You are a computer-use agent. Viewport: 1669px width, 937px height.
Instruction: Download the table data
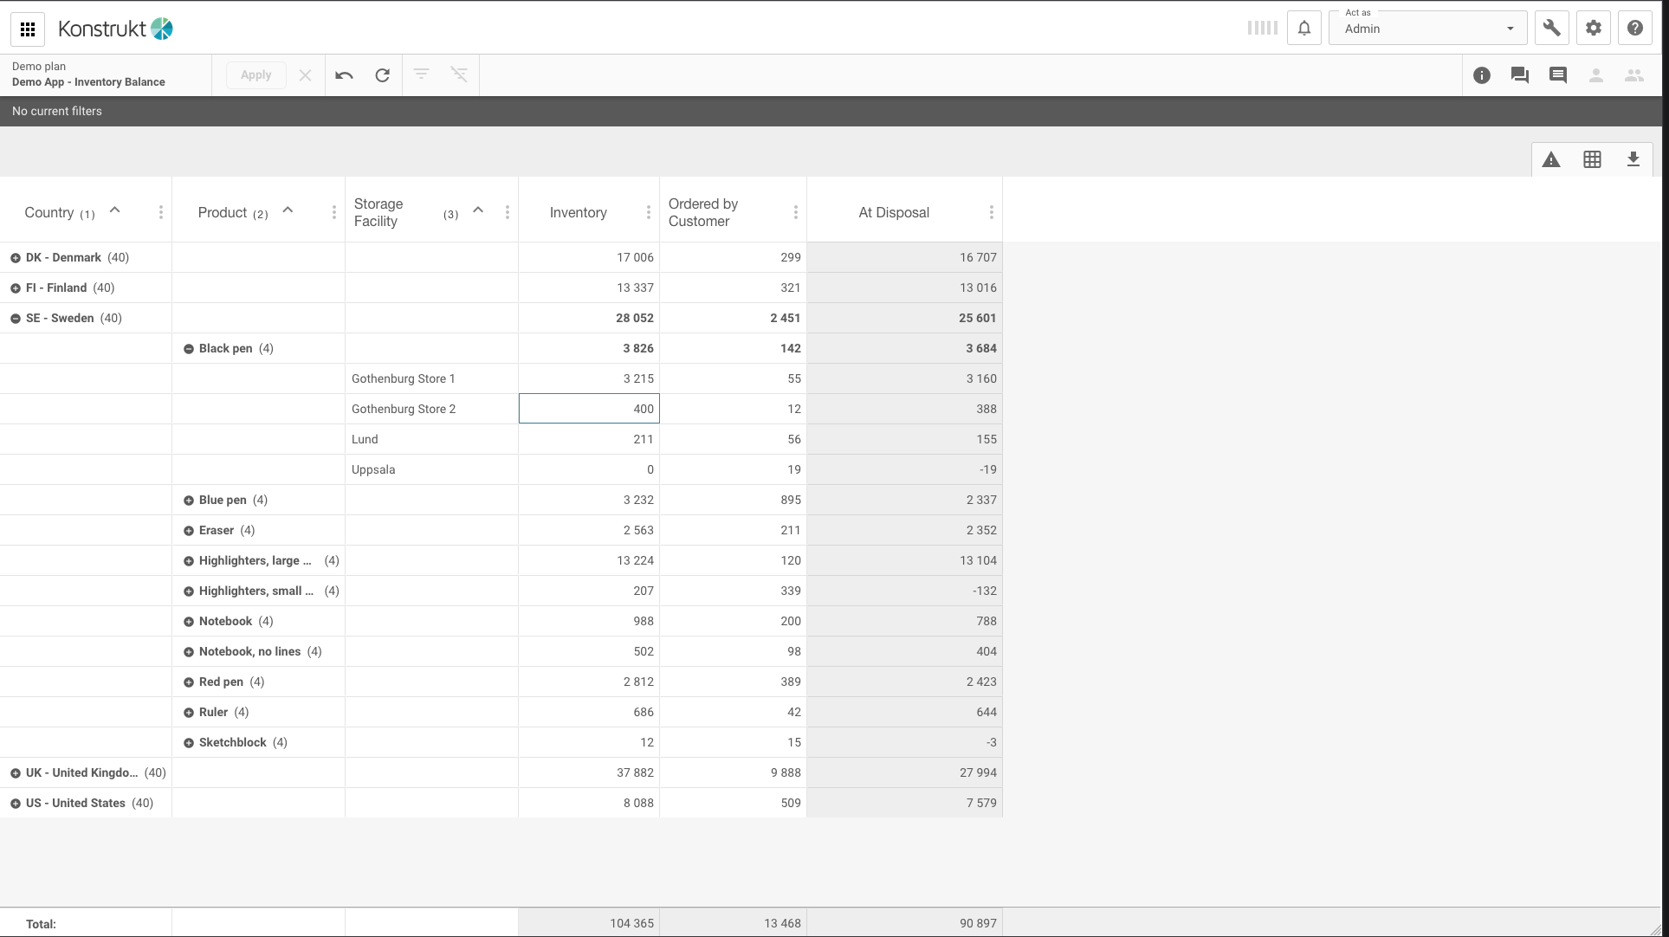pos(1633,159)
